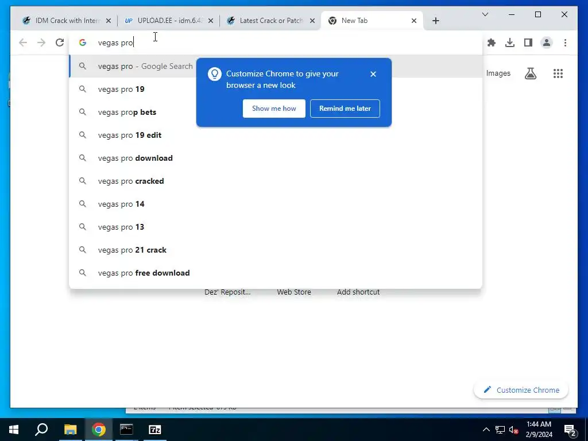The image size is (588, 441).
Task: Close the New Tab tab
Action: 414,21
